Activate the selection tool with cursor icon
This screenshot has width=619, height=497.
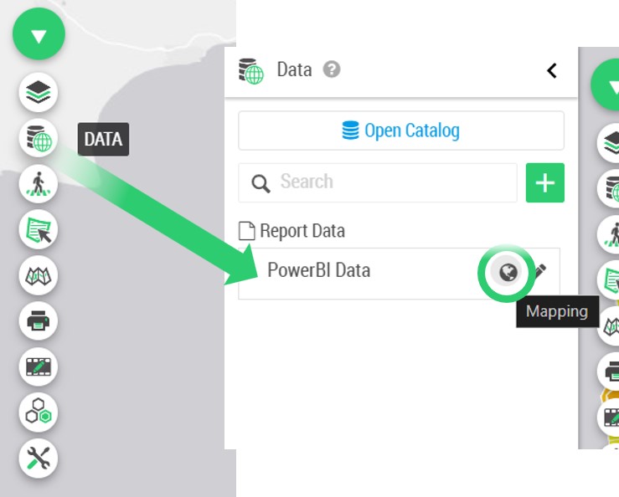pos(39,230)
